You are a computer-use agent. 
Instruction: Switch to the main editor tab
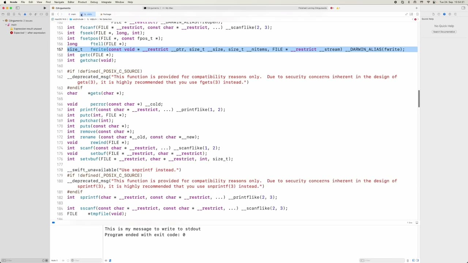click(x=72, y=14)
